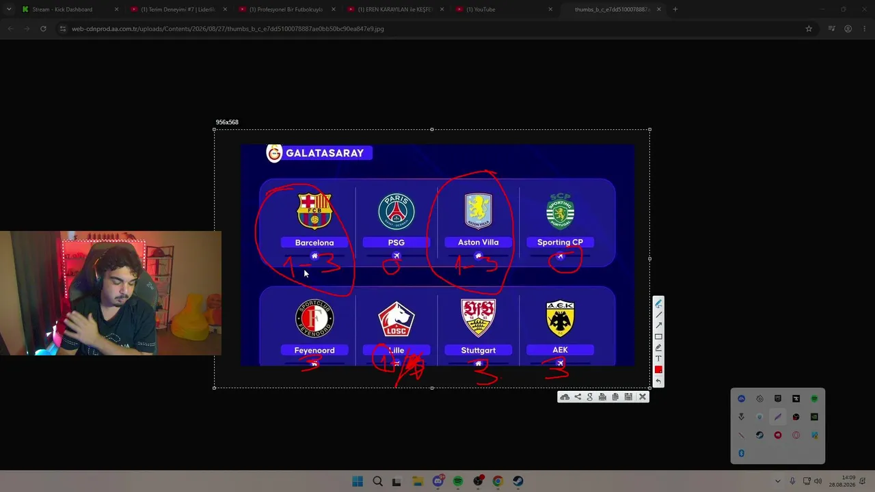
Task: Open Opera GX tray icon
Action: [796, 435]
